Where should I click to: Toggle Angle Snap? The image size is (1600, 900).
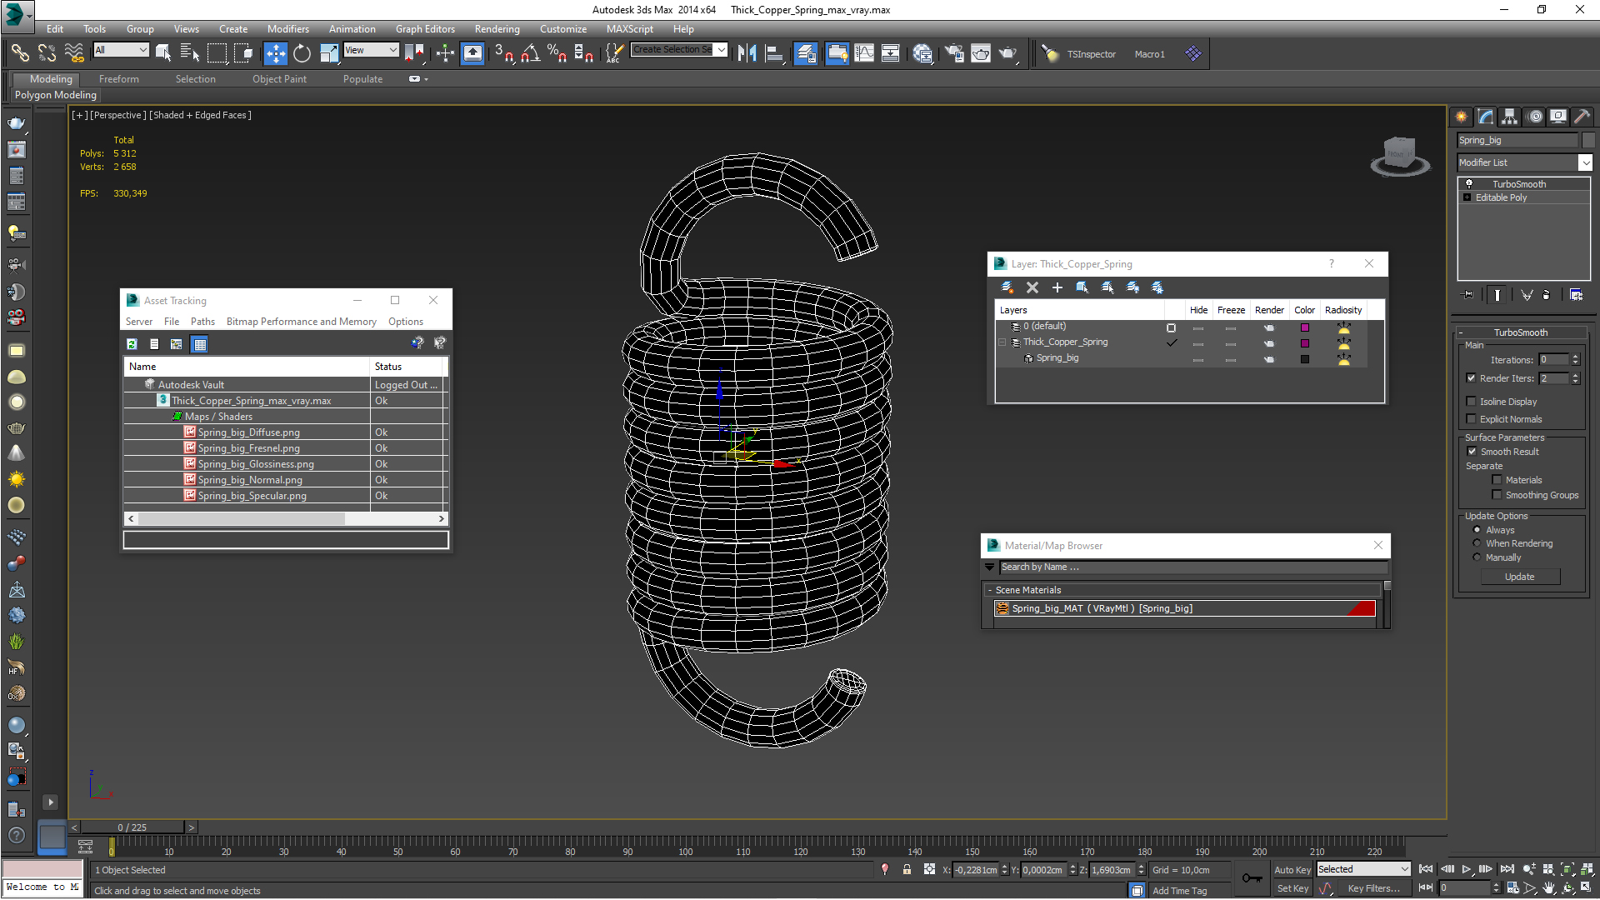click(531, 53)
